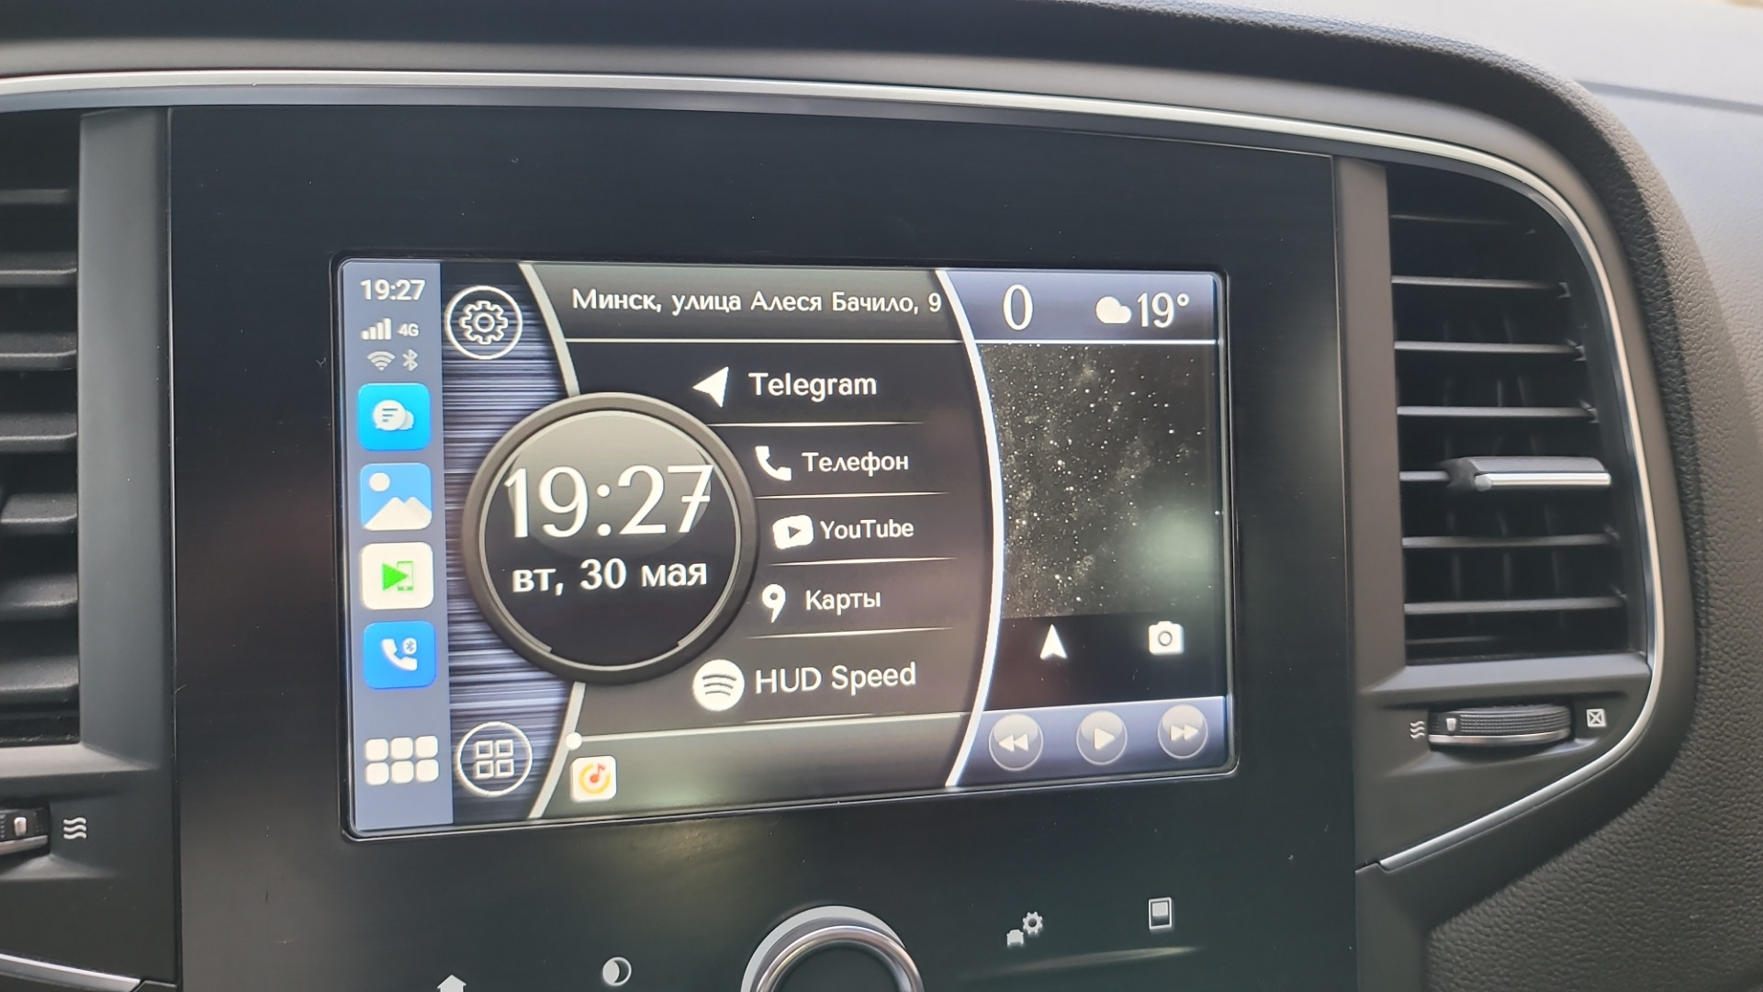Open Settings gear icon

coord(486,319)
